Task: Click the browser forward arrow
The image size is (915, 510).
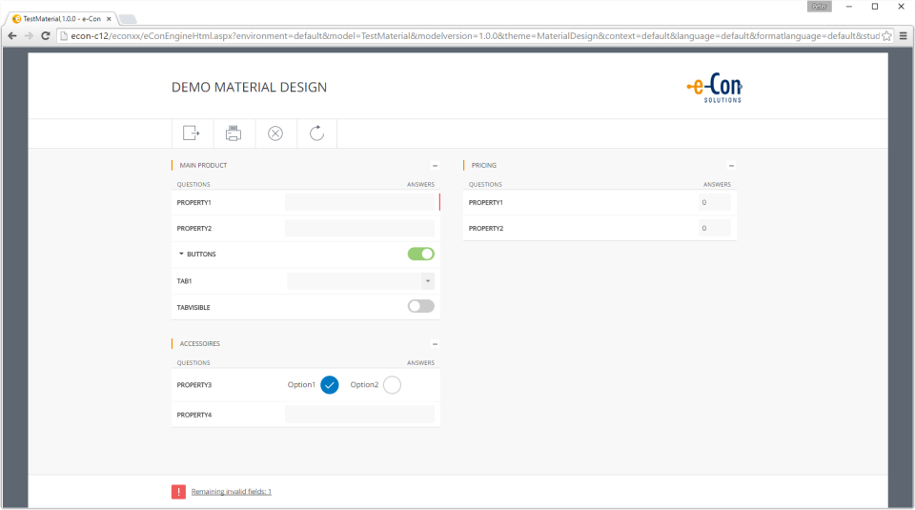Action: tap(29, 35)
